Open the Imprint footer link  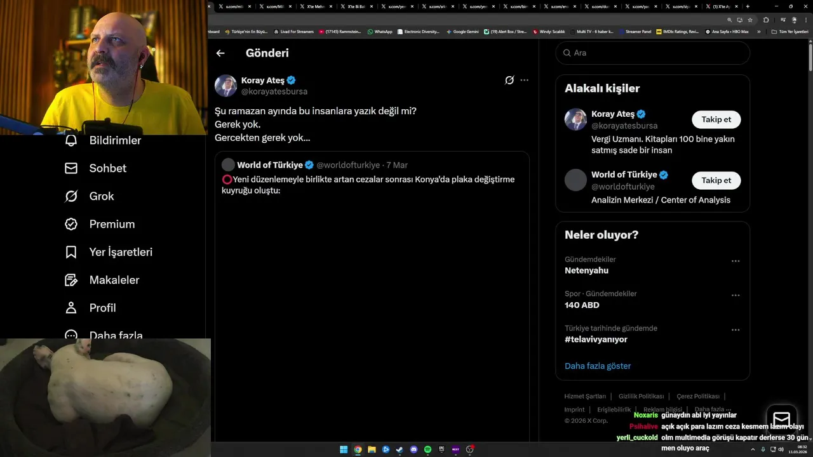coord(574,409)
